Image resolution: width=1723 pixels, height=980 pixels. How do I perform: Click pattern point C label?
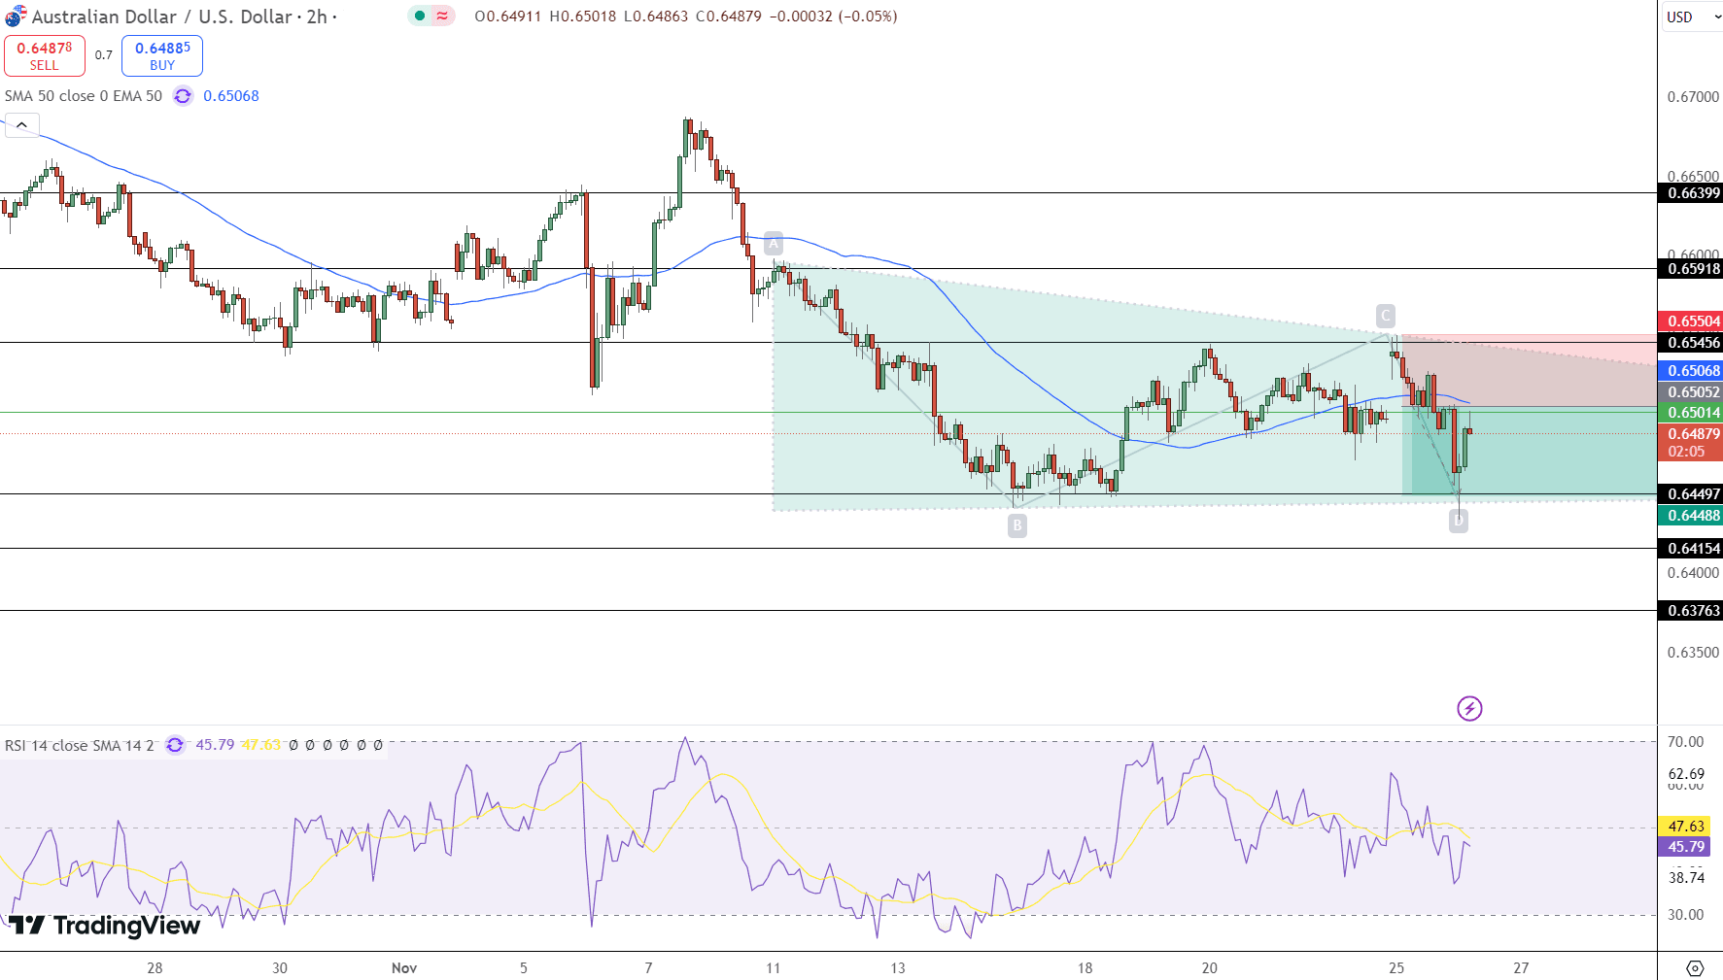pos(1386,316)
